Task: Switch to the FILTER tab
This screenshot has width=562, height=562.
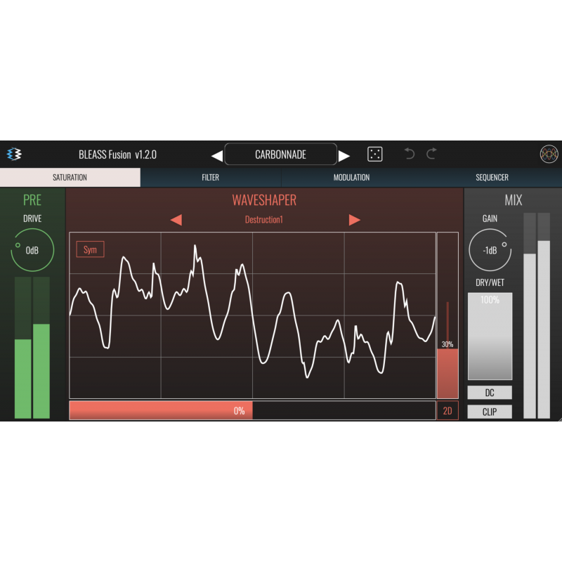Action: [210, 178]
